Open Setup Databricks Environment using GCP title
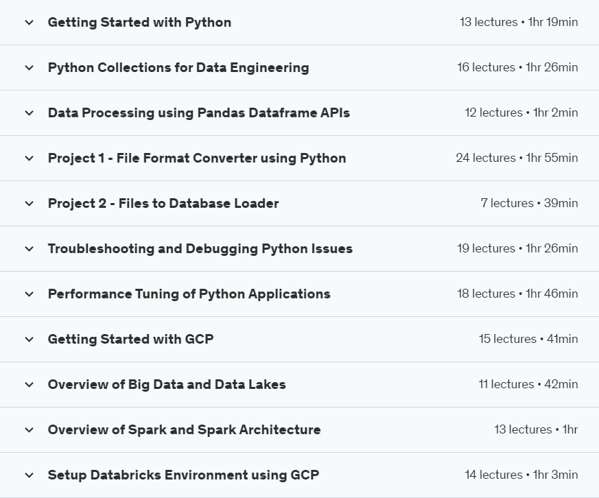 183,475
